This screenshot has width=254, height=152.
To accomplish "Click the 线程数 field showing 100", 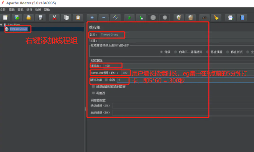I will [179, 66].
